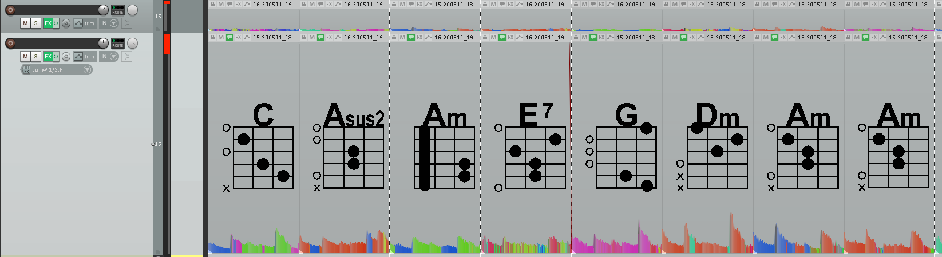Mute the Asus2 chord item
This screenshot has width=942, height=257.
[x=312, y=37]
